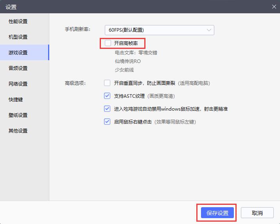Enable 开启垂直同步 vertical sync checkbox
Screen dimensions: 280x224
click(x=107, y=83)
